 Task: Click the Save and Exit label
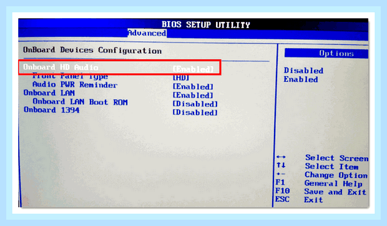coord(335,192)
